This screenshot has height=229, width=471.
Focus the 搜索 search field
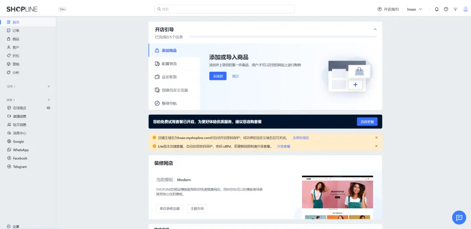coord(225,9)
